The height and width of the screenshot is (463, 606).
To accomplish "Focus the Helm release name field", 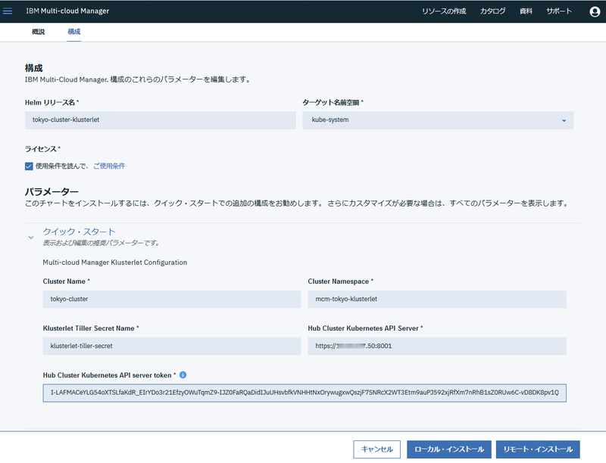I will (x=161, y=120).
